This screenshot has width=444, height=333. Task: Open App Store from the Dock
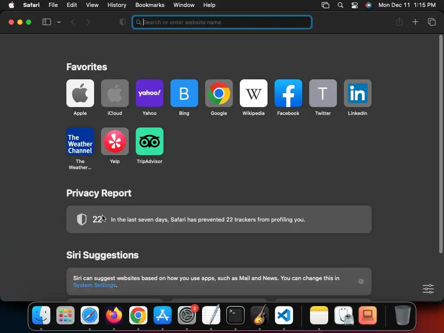163,315
